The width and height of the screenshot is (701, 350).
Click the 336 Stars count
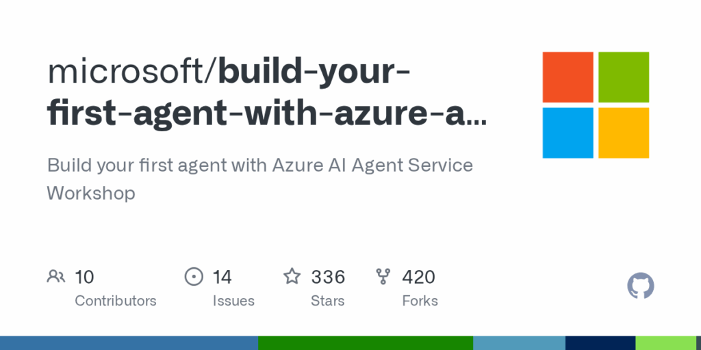(328, 278)
